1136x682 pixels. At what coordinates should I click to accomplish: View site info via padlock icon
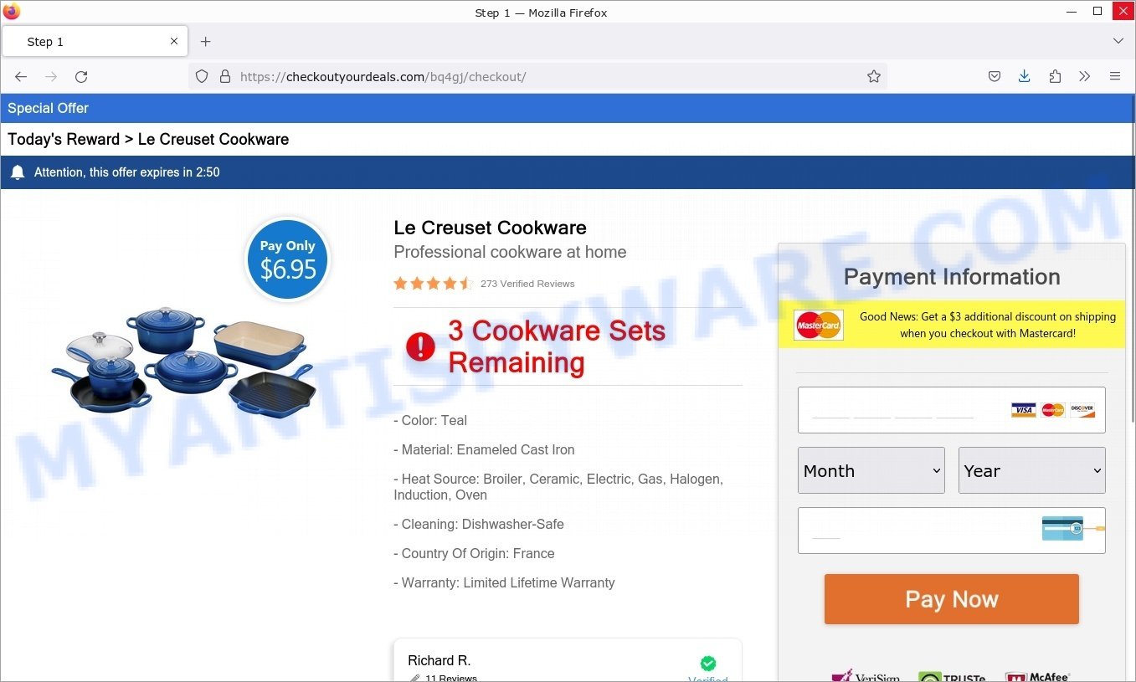pos(224,77)
